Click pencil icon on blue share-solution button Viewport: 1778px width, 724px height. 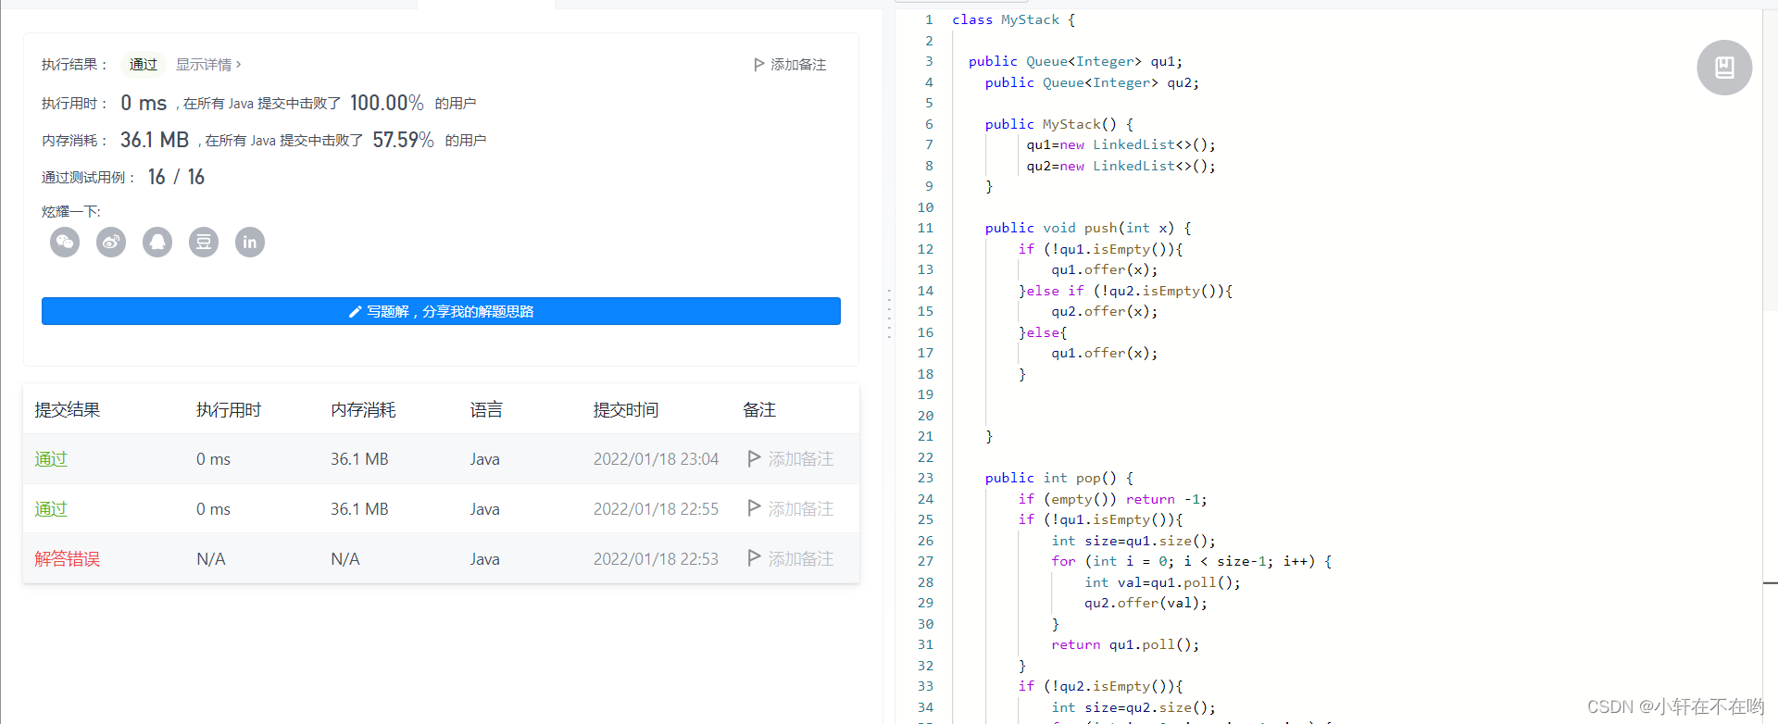(355, 312)
